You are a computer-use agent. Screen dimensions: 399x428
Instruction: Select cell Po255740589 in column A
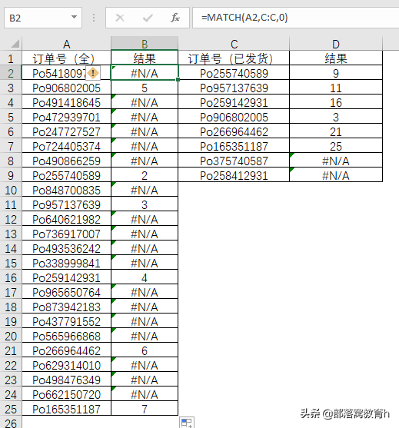(x=66, y=175)
